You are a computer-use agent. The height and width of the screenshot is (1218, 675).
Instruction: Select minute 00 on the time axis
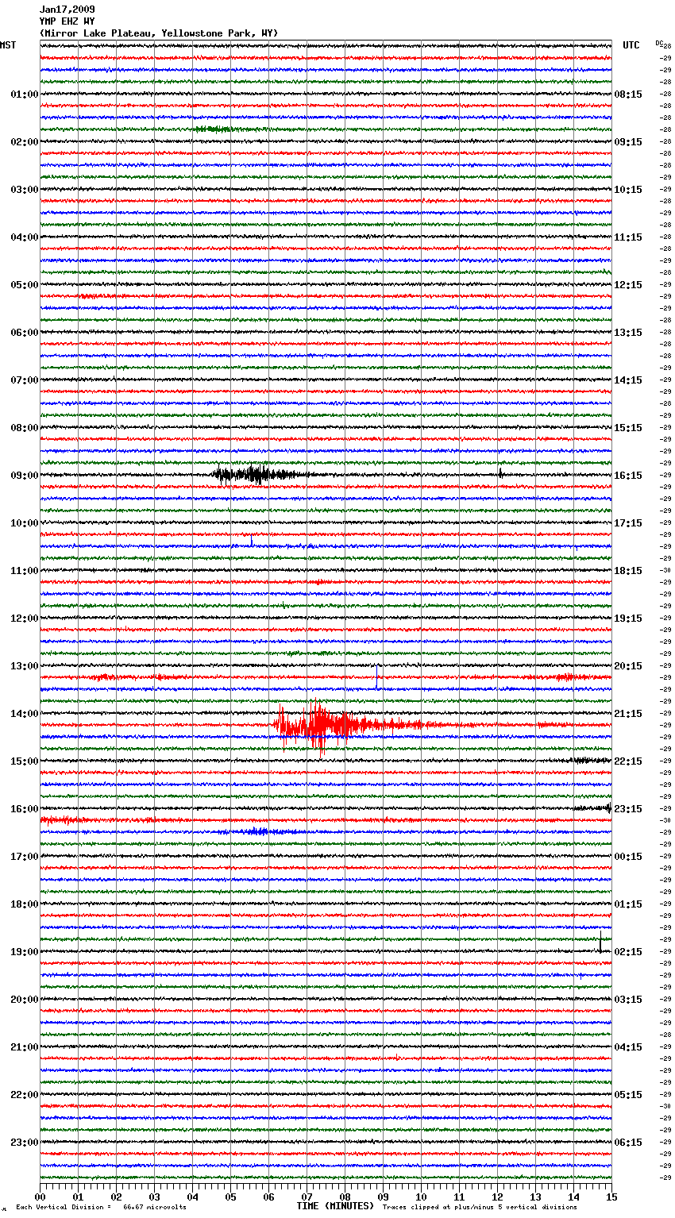pyautogui.click(x=40, y=1197)
